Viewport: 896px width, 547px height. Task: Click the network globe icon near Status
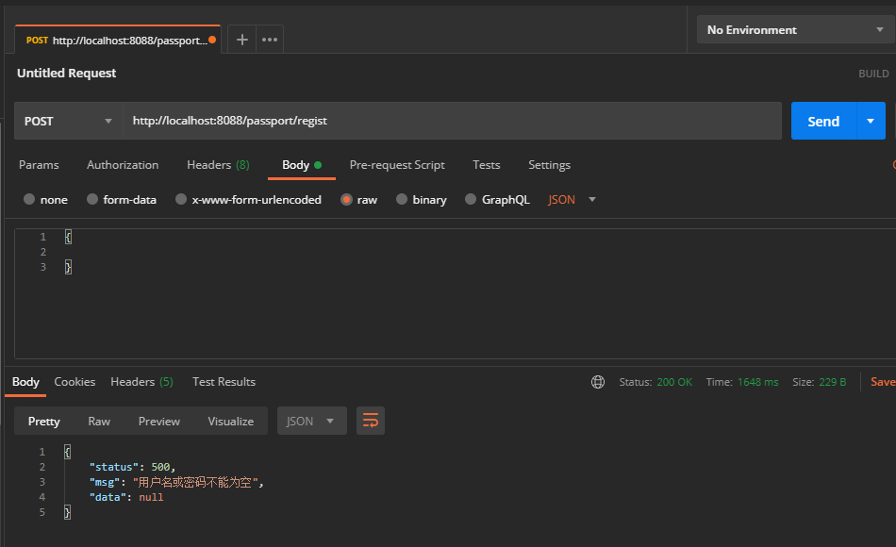click(x=598, y=382)
